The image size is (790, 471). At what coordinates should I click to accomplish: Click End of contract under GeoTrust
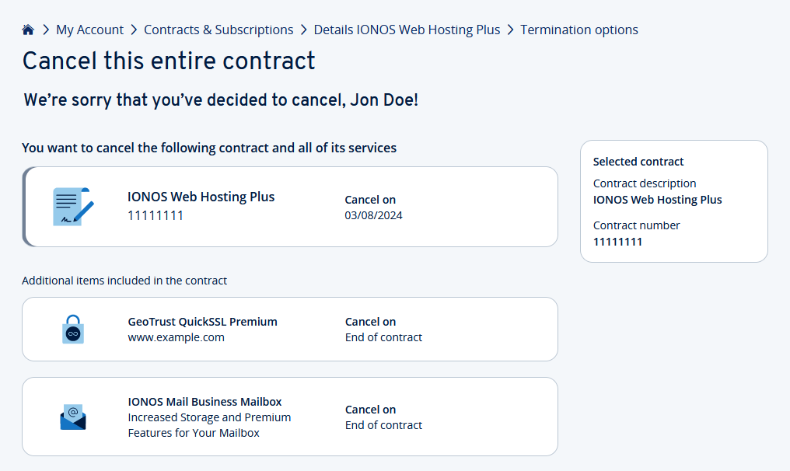pos(383,337)
